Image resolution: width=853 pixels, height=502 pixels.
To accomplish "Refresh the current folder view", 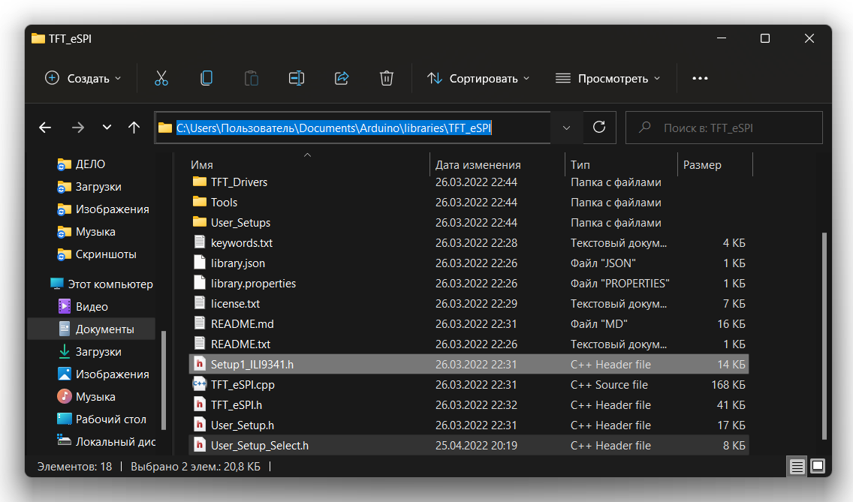I will click(x=599, y=128).
